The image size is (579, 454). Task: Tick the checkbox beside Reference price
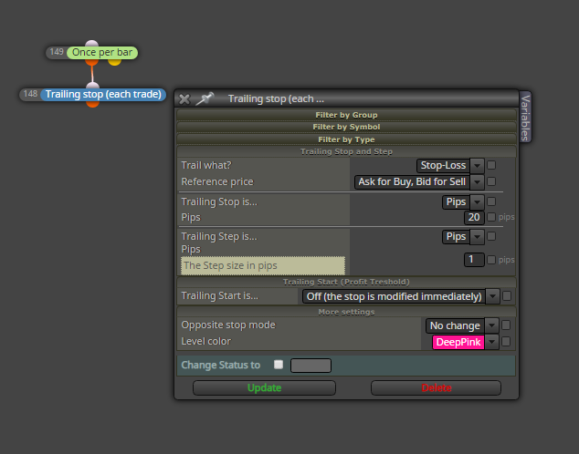(491, 181)
